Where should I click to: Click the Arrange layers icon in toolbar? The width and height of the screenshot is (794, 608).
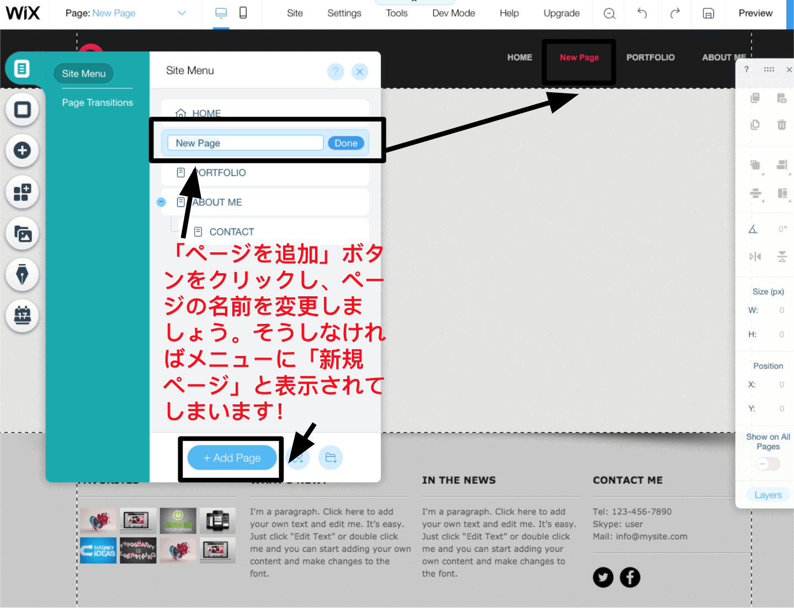pos(755,165)
